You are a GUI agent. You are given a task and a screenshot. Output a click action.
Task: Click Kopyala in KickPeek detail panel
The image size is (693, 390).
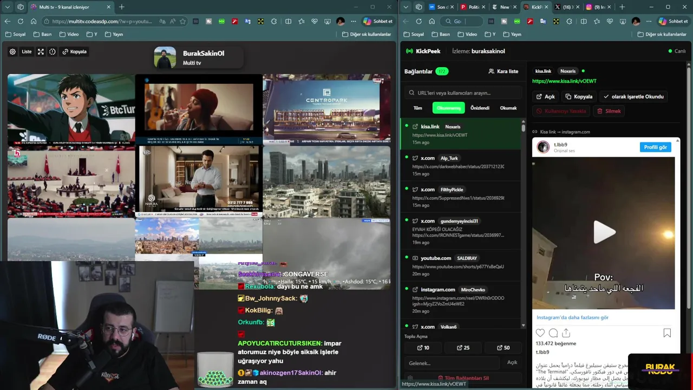(579, 96)
